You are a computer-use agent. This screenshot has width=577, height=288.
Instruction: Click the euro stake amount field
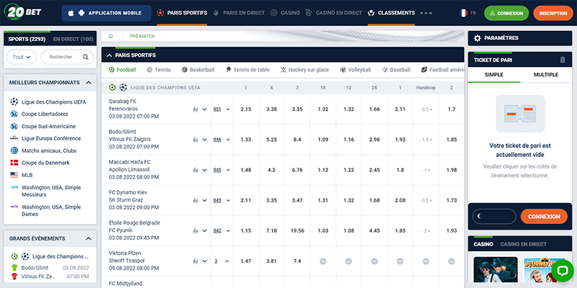pos(494,217)
